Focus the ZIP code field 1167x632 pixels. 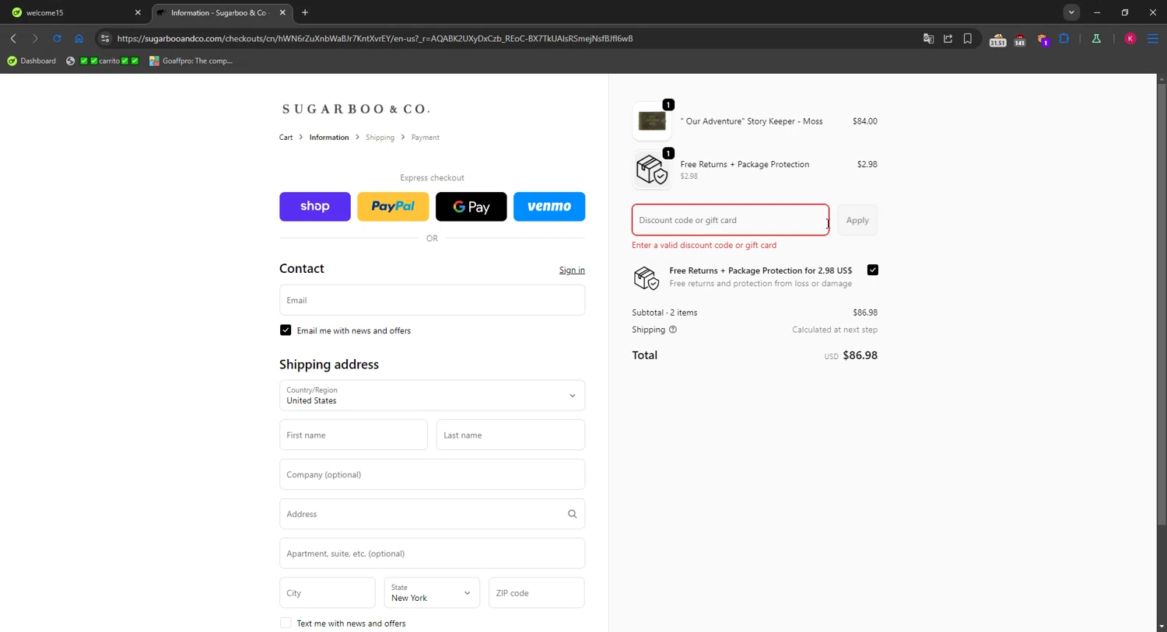[x=537, y=593]
